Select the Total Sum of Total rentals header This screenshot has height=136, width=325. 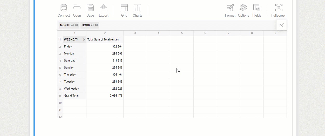[x=105, y=40]
